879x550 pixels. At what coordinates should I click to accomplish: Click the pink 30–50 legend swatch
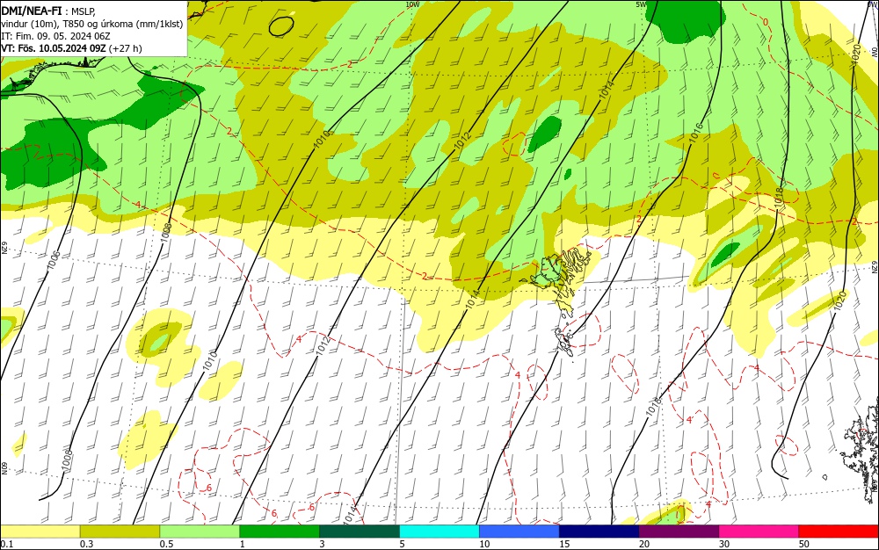pyautogui.click(x=759, y=532)
